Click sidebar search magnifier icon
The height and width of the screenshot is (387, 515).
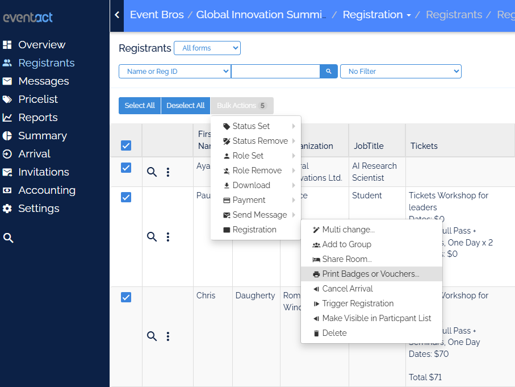(x=9, y=238)
